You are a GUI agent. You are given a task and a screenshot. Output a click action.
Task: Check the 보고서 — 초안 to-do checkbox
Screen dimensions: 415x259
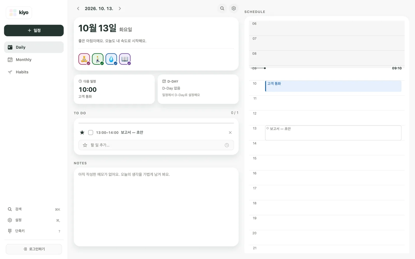pyautogui.click(x=91, y=132)
